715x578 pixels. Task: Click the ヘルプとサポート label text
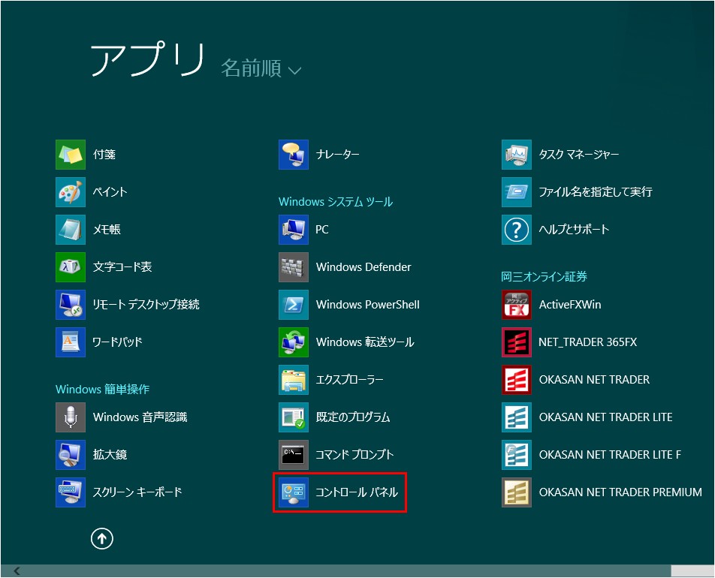pos(574,229)
